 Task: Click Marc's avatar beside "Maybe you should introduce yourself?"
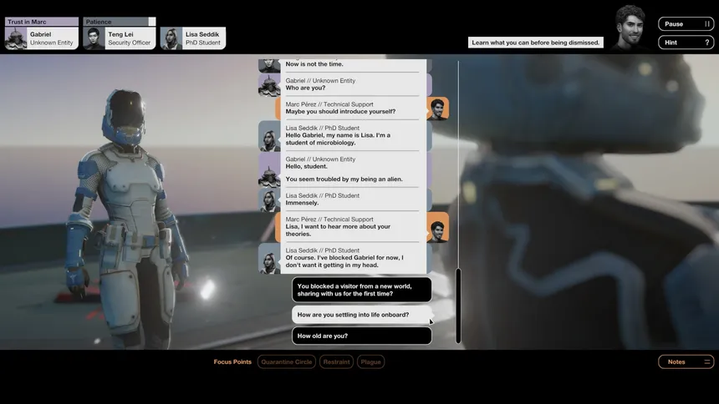tap(437, 109)
